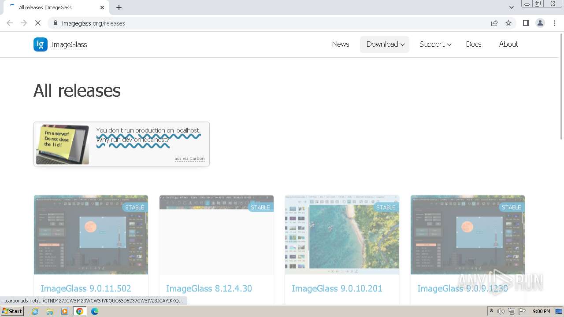Show hidden tray icons
This screenshot has width=564, height=317.
point(491,311)
